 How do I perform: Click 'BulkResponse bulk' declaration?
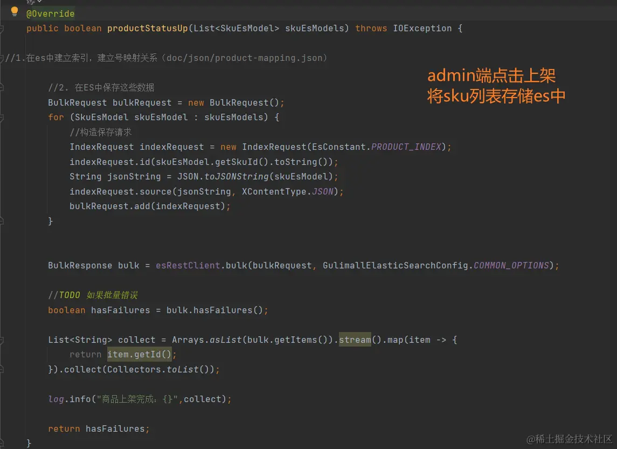coord(94,266)
